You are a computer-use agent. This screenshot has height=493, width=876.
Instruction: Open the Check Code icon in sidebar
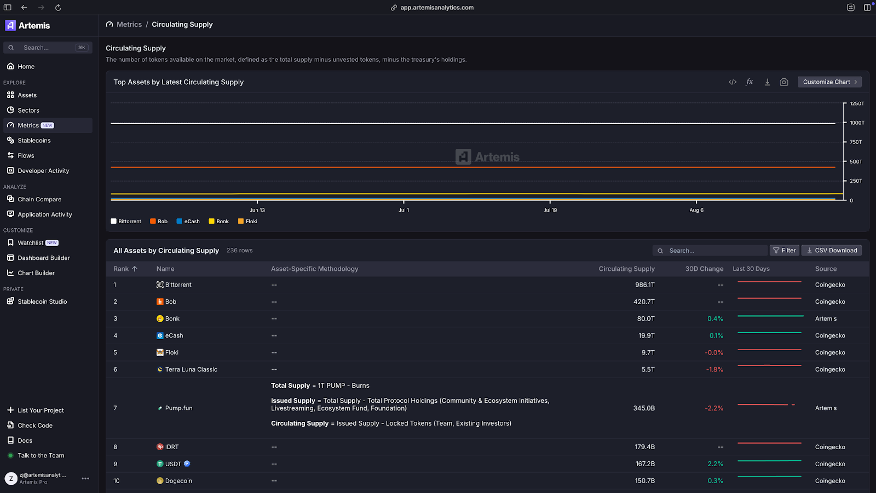click(10, 425)
